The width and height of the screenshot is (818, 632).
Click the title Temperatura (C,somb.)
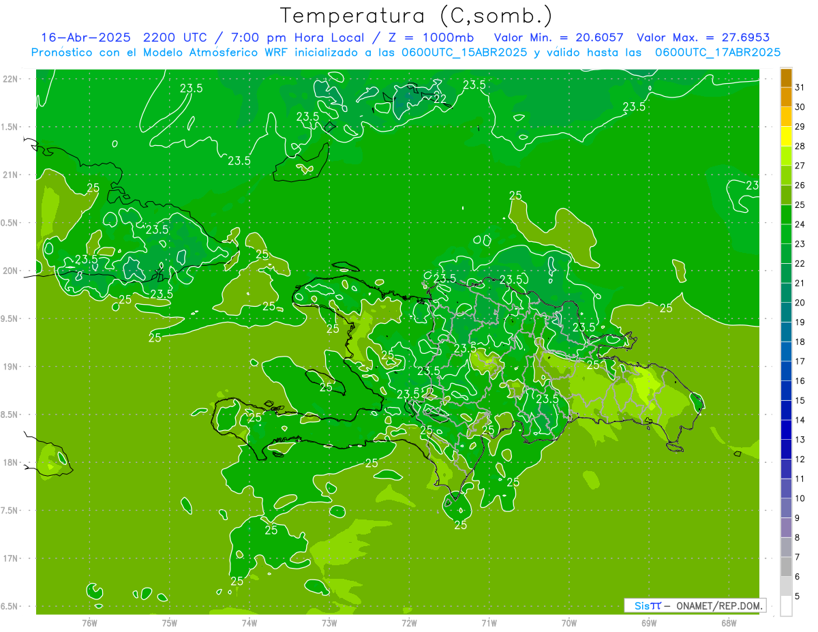[x=416, y=16]
